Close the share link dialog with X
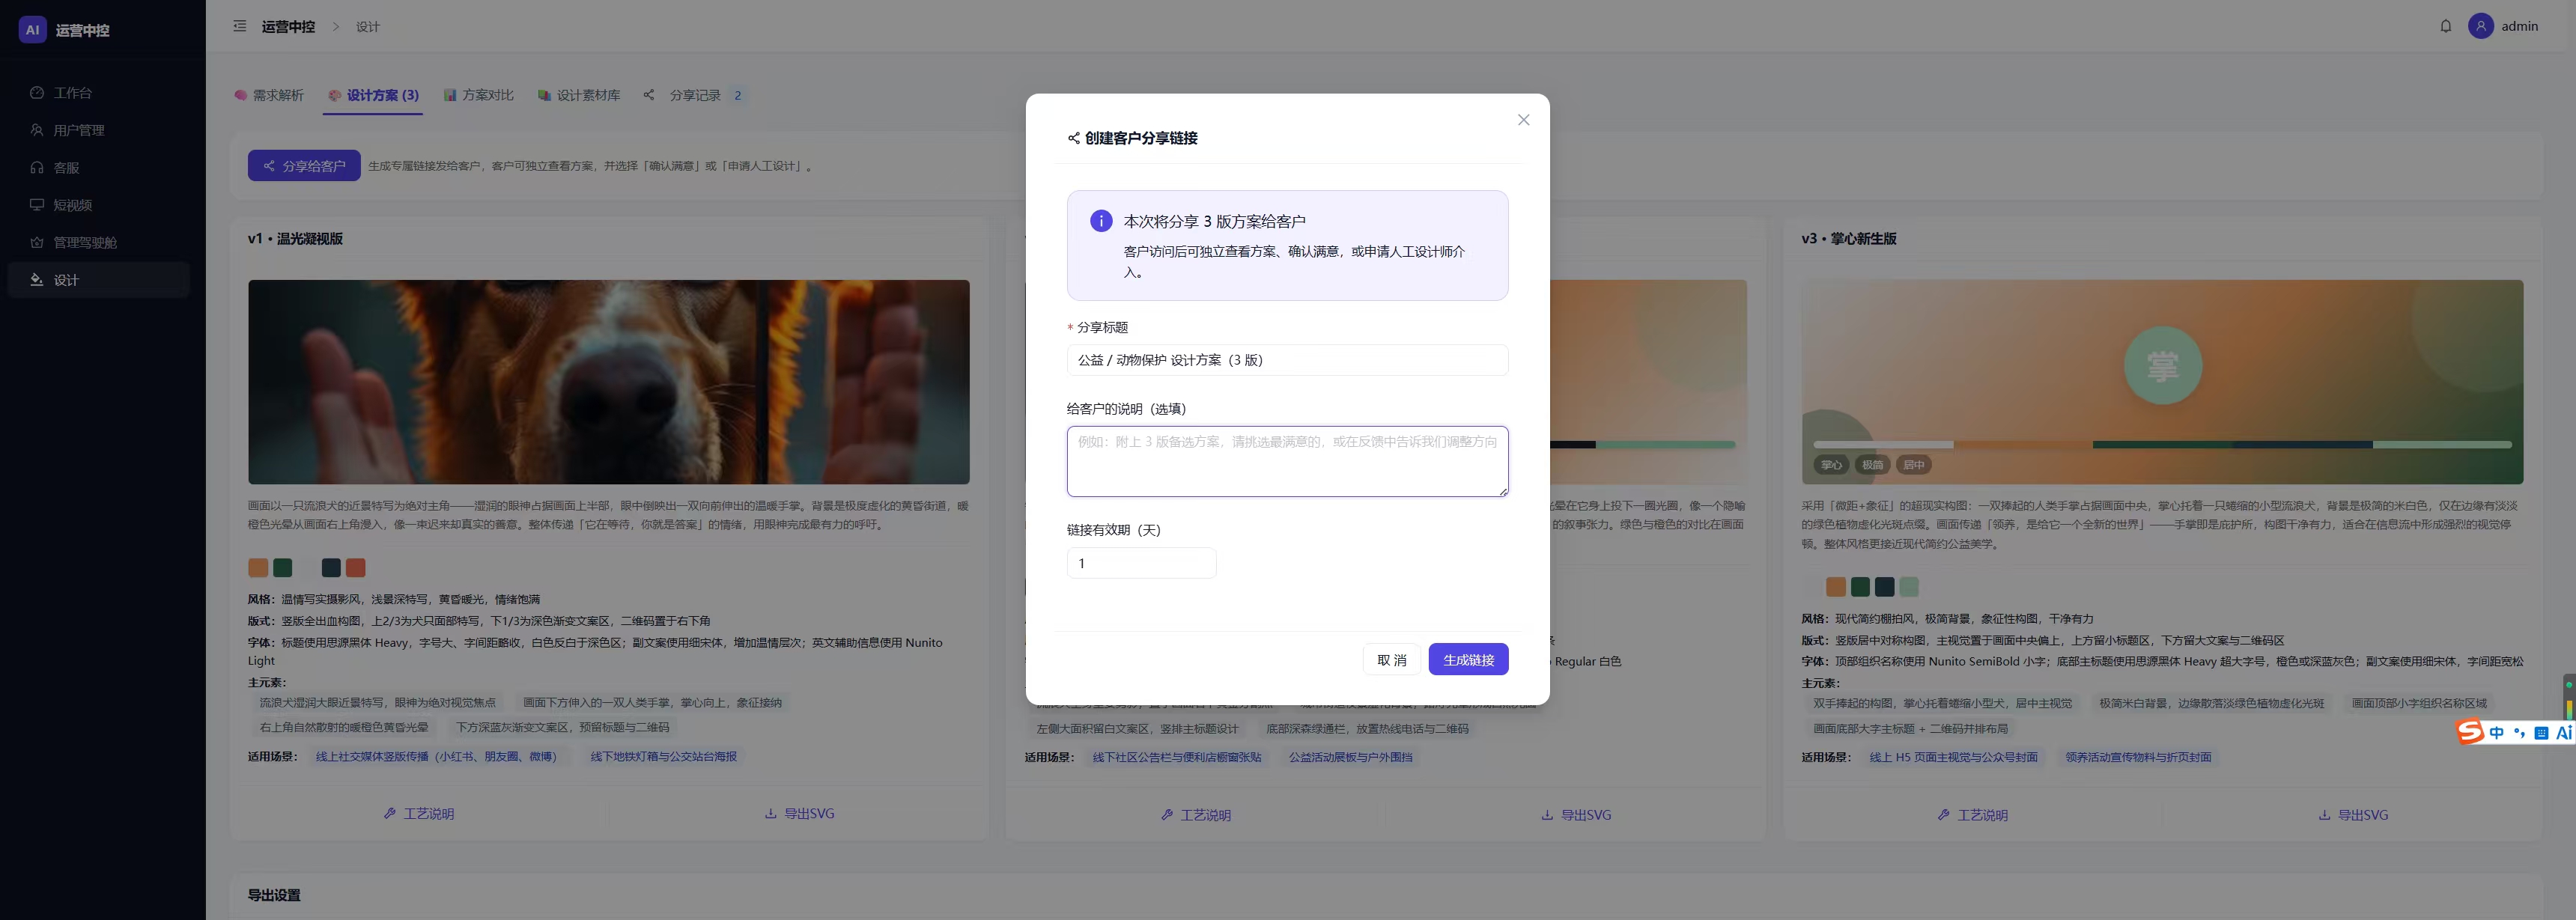 (1523, 120)
